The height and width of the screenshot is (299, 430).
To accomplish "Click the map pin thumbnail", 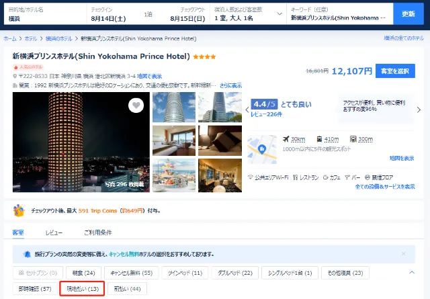I will 262,149.
